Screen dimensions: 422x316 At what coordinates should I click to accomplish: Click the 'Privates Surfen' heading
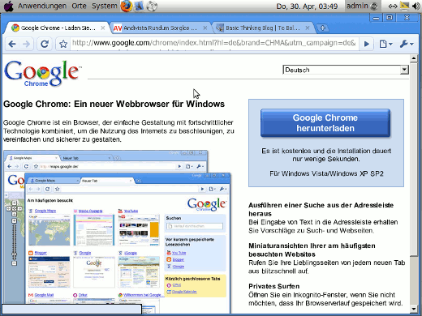[x=274, y=286]
